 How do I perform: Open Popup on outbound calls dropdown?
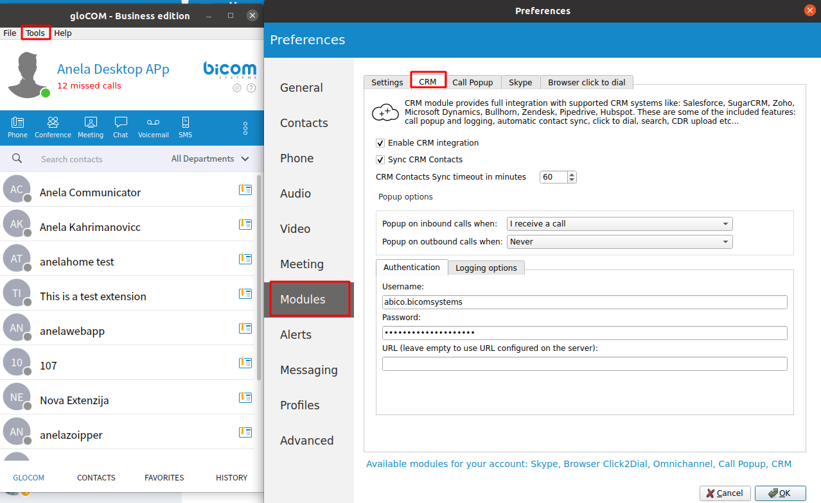tap(620, 242)
